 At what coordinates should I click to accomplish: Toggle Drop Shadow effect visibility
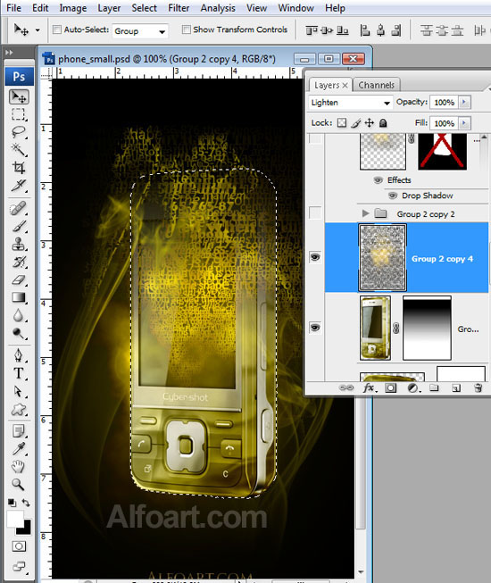[x=392, y=196]
